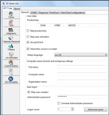109x115 pixels.
Task: Click the Computer name input field
Action: coord(82,74)
